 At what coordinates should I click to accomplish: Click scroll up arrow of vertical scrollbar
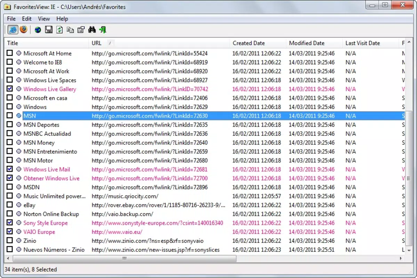click(x=409, y=42)
